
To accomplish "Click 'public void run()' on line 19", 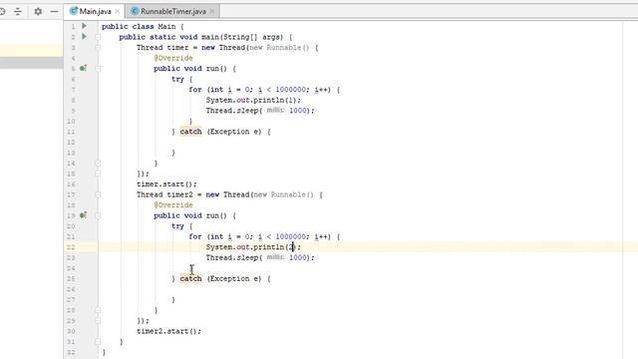I will coord(190,215).
